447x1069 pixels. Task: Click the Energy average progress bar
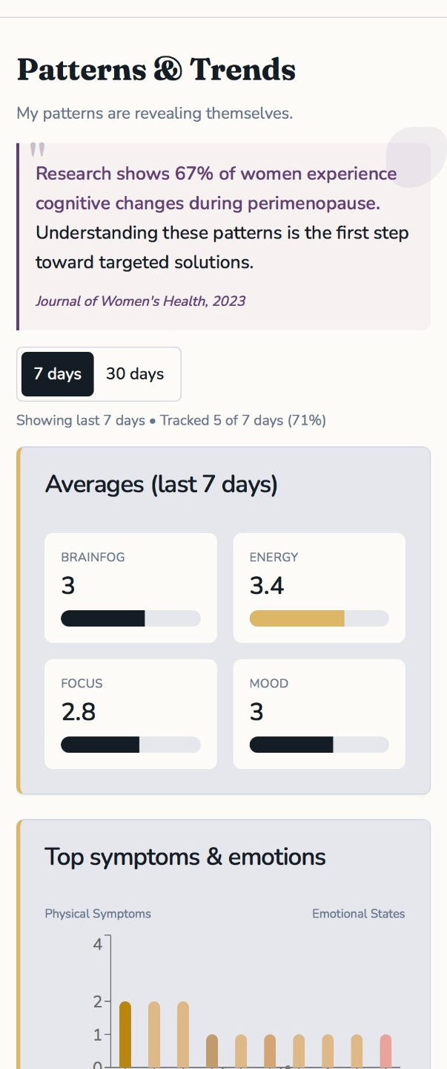click(x=319, y=618)
